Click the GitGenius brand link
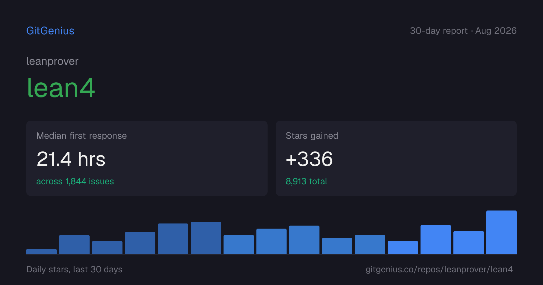The width and height of the screenshot is (543, 285). pyautogui.click(x=50, y=31)
